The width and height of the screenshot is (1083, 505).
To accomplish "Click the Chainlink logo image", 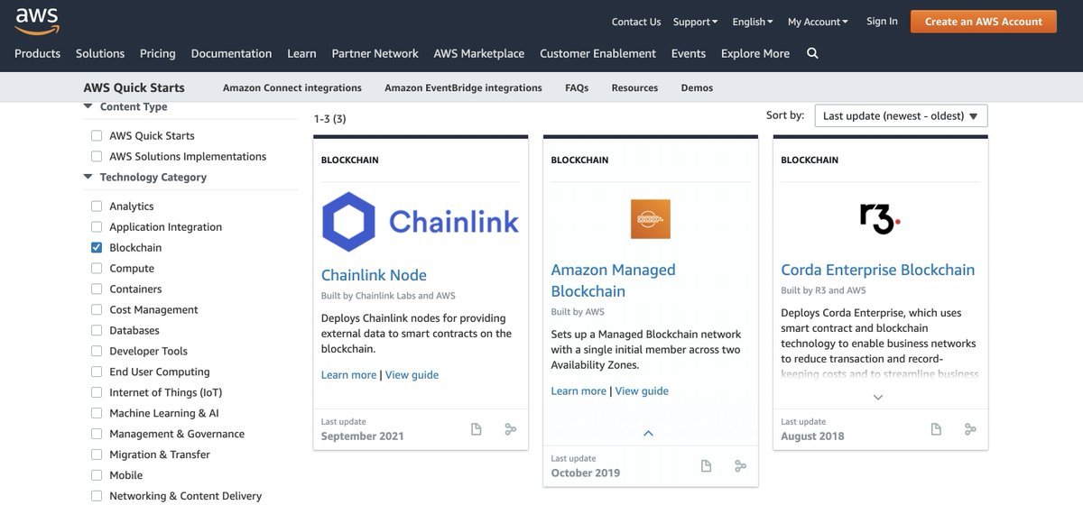I will 421,221.
